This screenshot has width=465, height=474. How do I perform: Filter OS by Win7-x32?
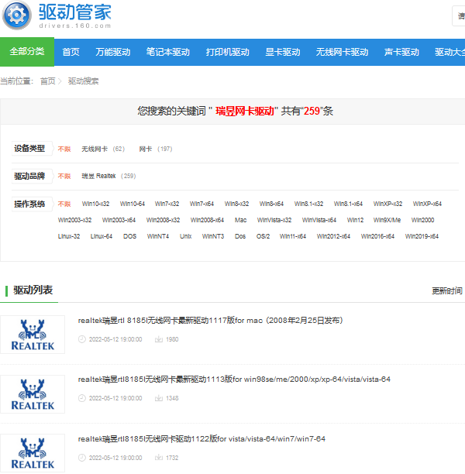click(x=167, y=204)
